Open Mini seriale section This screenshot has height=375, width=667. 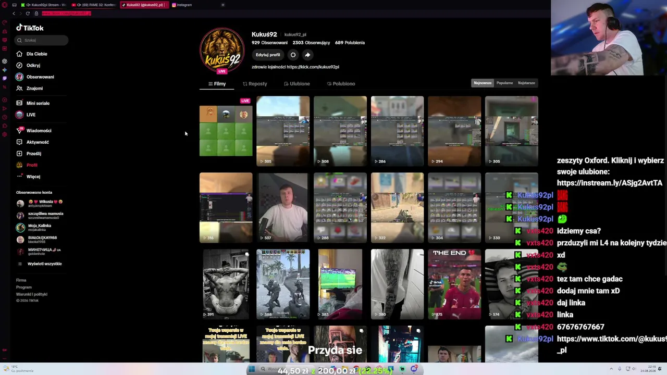coord(33,103)
